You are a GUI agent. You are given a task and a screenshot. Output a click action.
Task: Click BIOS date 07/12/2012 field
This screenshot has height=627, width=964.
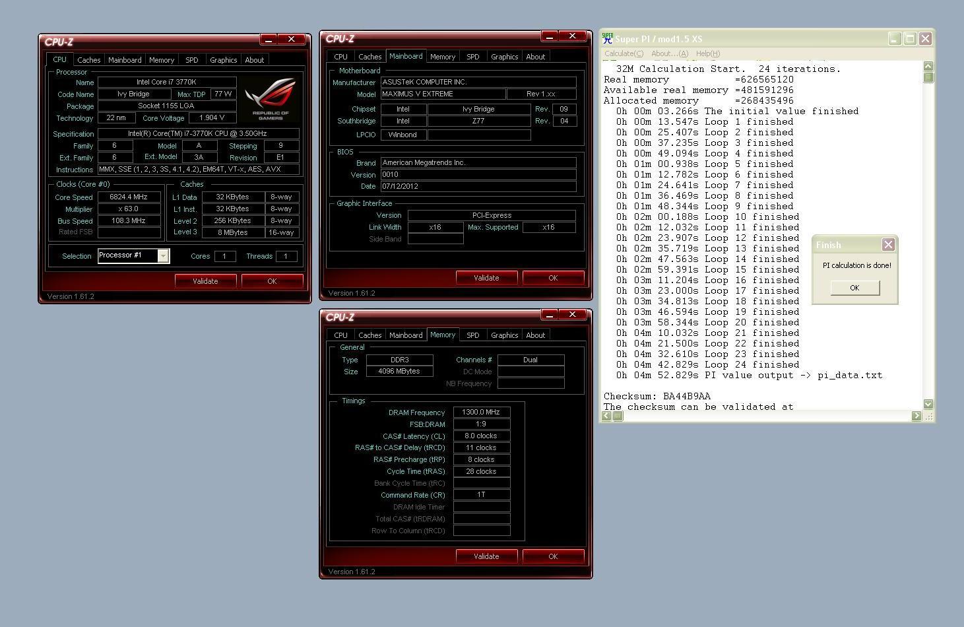click(x=478, y=187)
